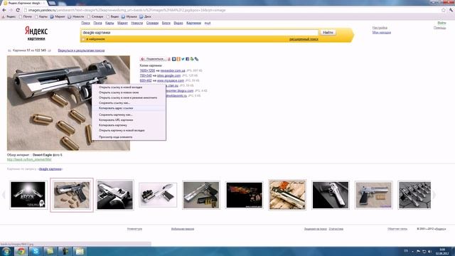Image resolution: width=455 pixels, height=256 pixels.
Task: Select the first thumbnail with black background
Action: [x=28, y=195]
